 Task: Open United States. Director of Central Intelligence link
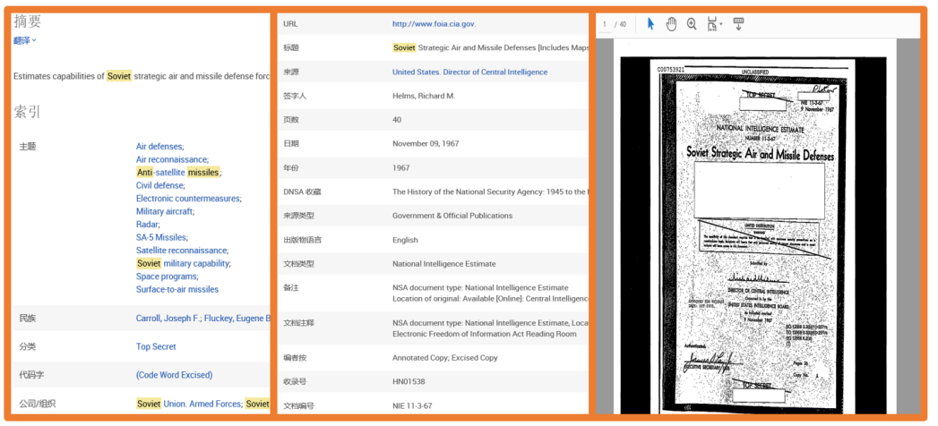pos(469,72)
